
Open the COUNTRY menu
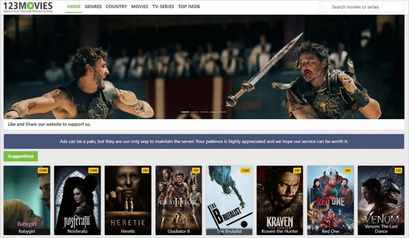coord(116,7)
